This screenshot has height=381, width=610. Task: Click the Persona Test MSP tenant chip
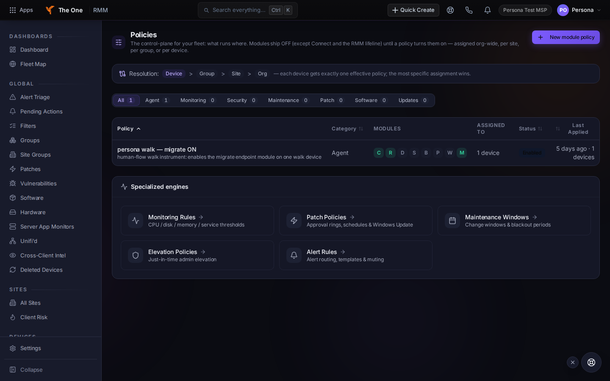tap(525, 10)
